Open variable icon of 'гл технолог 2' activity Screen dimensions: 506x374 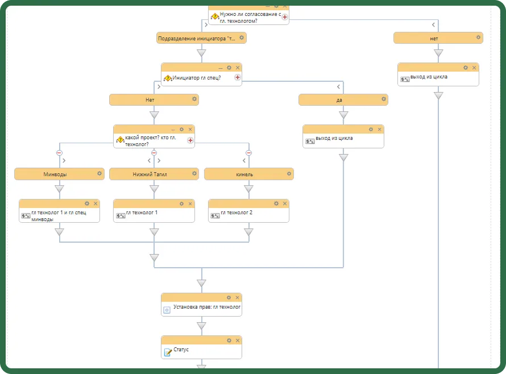pyautogui.click(x=215, y=215)
